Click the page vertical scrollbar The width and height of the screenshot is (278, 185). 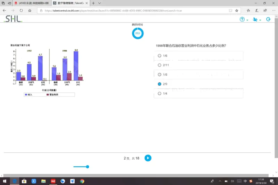tap(276, 88)
